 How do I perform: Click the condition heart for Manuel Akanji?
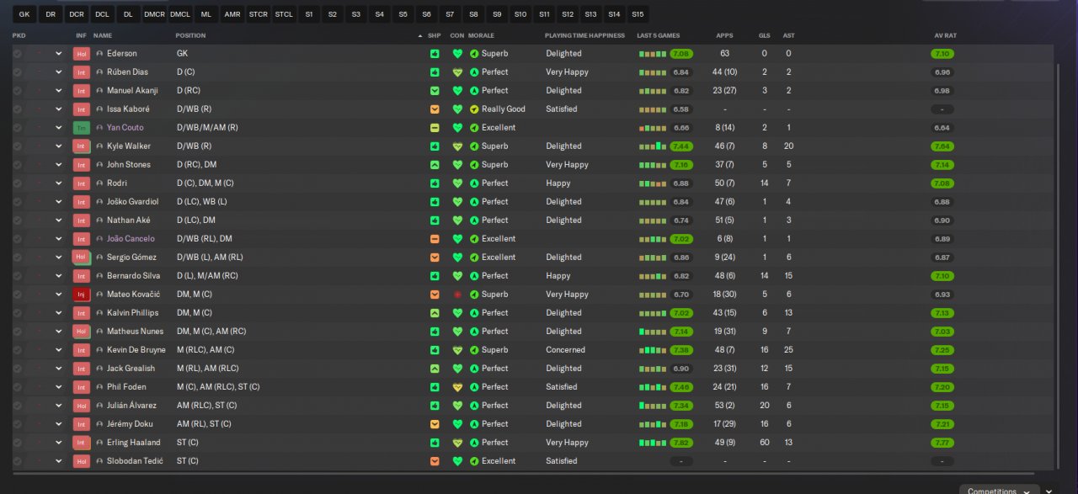(x=457, y=91)
